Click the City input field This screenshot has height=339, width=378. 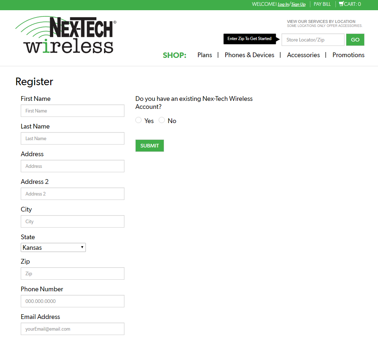pyautogui.click(x=72, y=221)
